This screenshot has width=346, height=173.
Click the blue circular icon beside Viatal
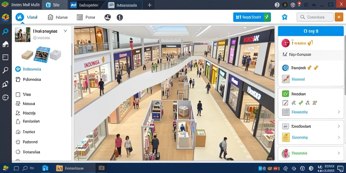pos(20,17)
